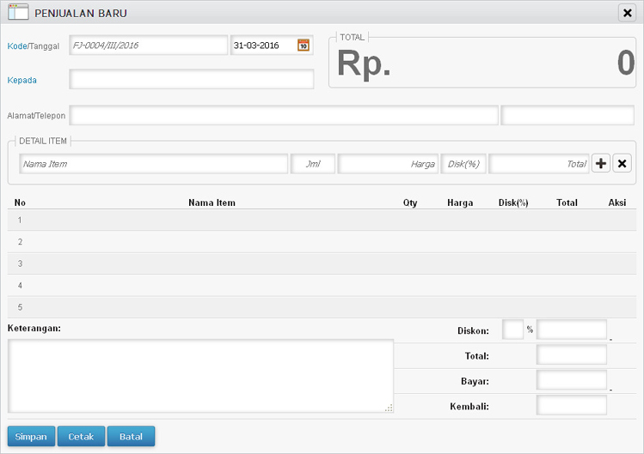Screen dimensions: 644x454
Task: Select table row number 5
Action: pyautogui.click(x=322, y=306)
